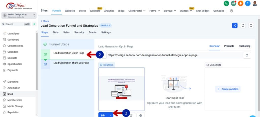The width and height of the screenshot is (260, 117).
Task: Open Reputation section
Action: [13, 112]
